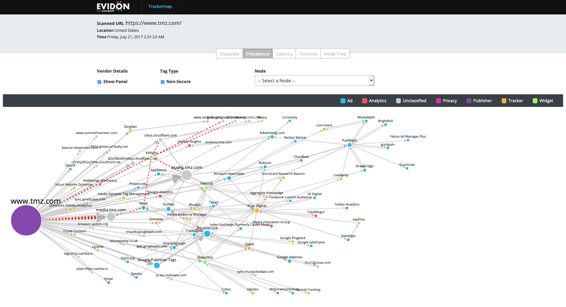Select the blue PubMatic node
566x307 pixels.
click(350, 145)
